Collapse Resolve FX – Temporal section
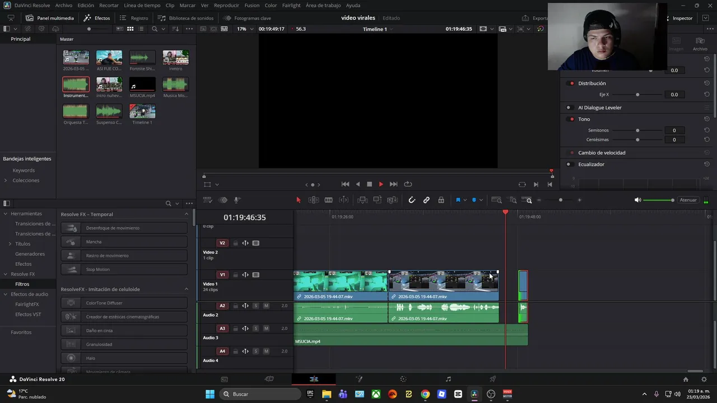 (x=187, y=214)
